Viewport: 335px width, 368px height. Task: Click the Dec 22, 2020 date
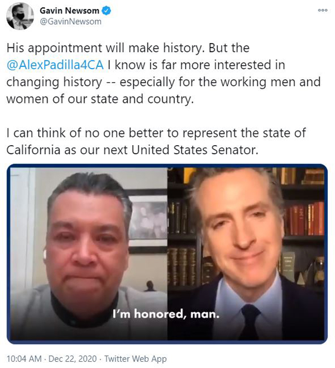73,359
